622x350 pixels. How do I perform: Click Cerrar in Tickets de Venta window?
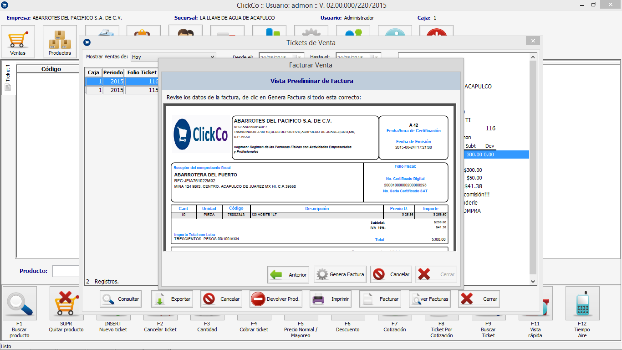point(479,299)
